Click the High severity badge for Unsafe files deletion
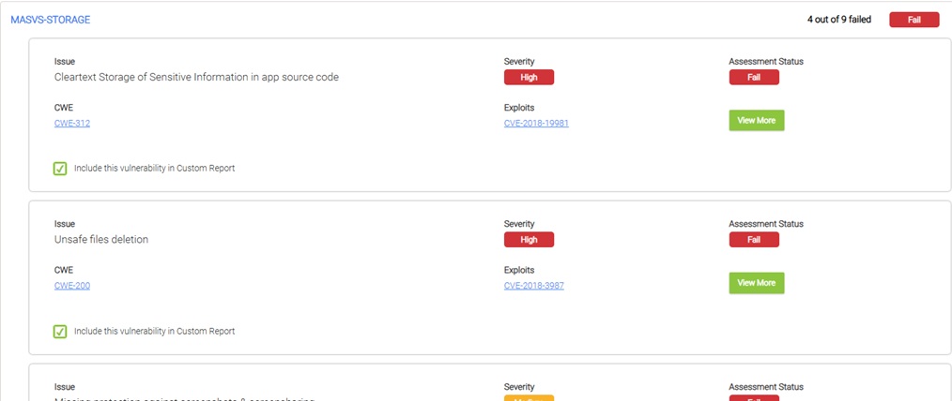 [x=529, y=239]
